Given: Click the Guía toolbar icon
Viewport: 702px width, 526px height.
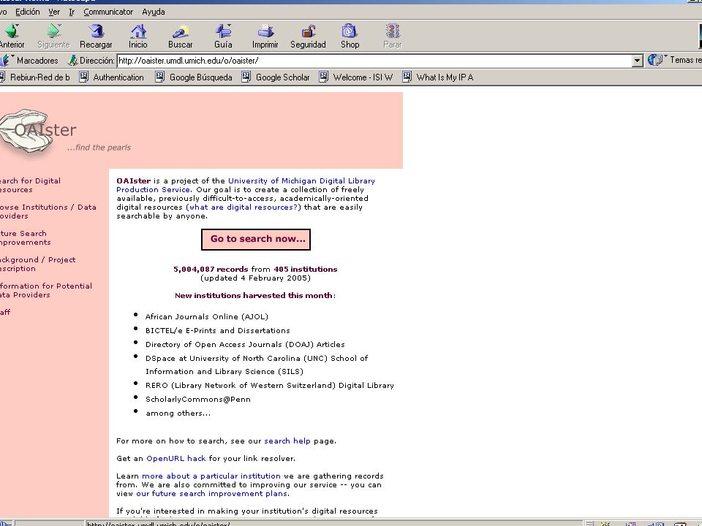Looking at the screenshot, I should click(x=223, y=31).
